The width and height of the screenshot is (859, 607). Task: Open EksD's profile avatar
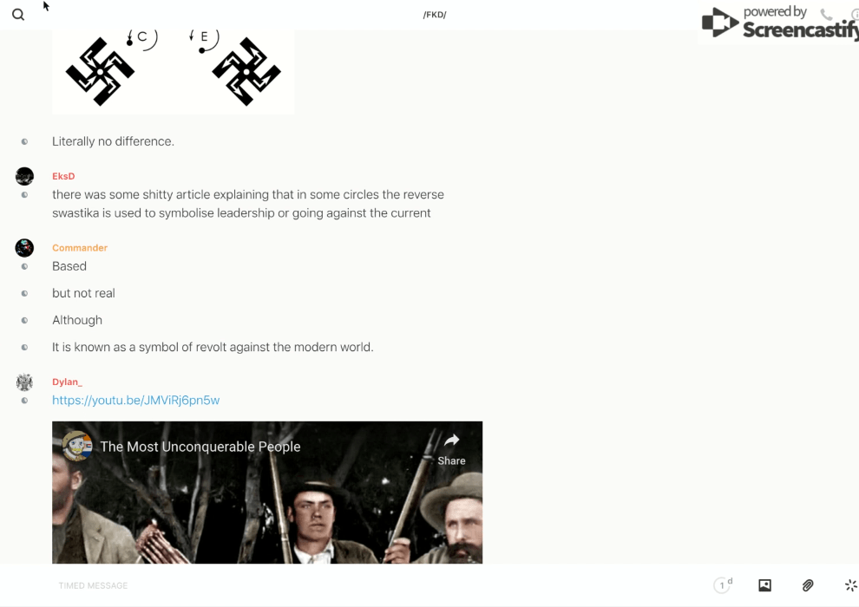point(24,176)
